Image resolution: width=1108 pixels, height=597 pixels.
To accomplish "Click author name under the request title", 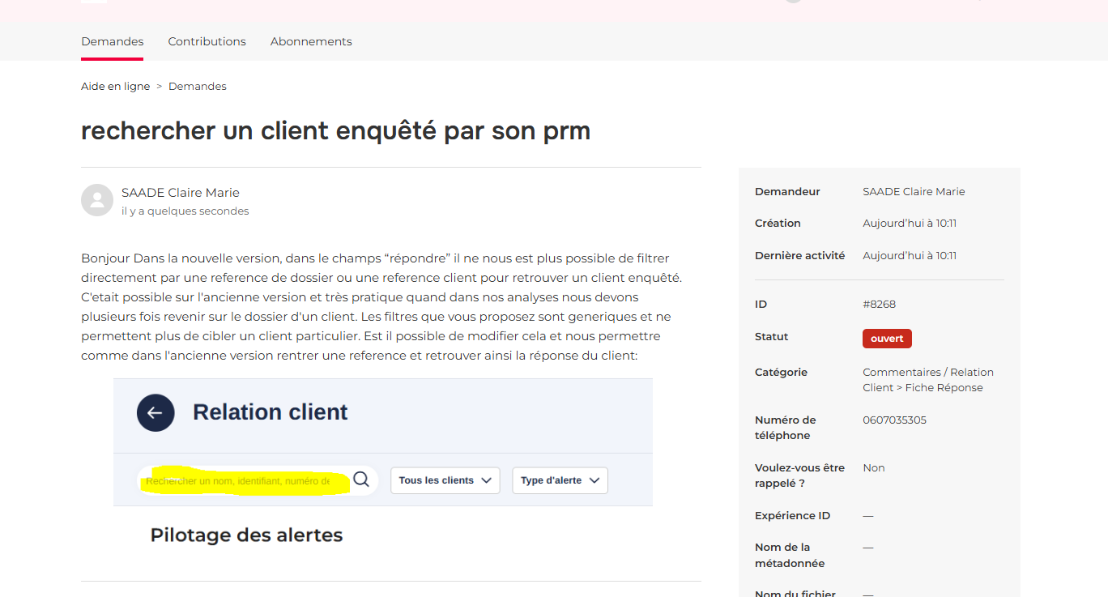I will 181,193.
